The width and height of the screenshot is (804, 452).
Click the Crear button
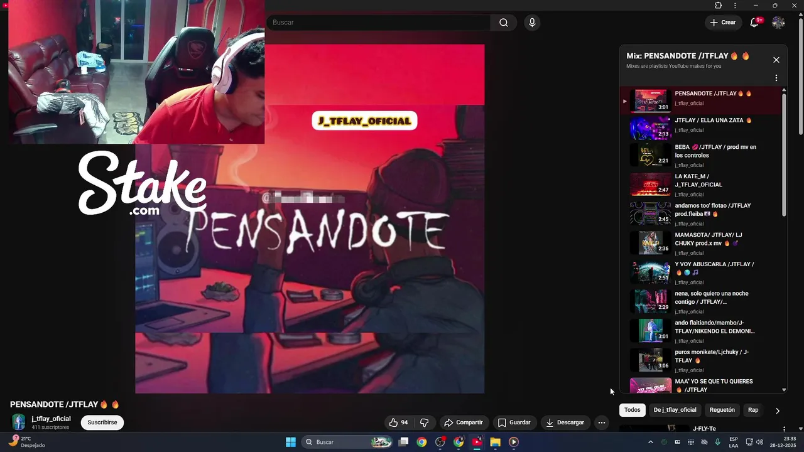(723, 23)
